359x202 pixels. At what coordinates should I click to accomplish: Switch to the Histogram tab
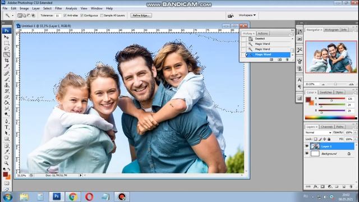coord(332,30)
